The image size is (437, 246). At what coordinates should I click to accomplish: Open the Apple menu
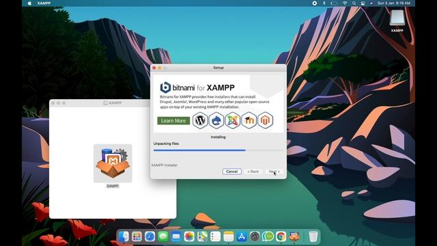[x=30, y=3]
